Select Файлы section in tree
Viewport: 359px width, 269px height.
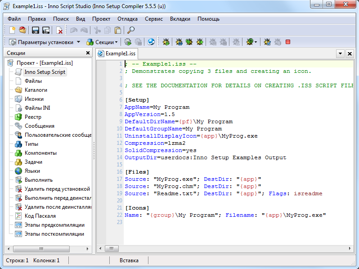(x=33, y=81)
